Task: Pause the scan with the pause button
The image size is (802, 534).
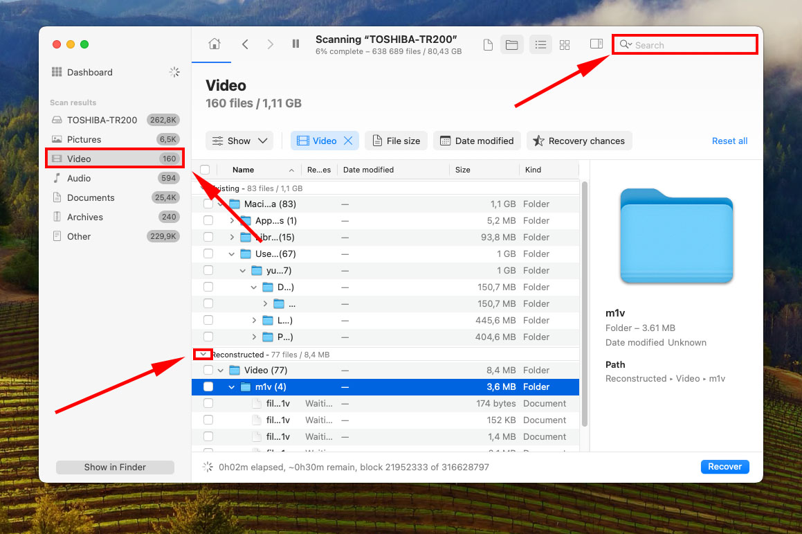Action: tap(296, 44)
